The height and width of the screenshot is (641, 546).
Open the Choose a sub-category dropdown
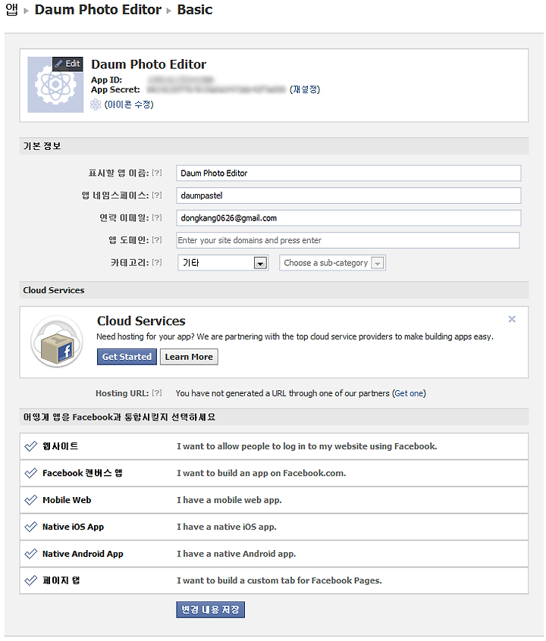tap(332, 263)
